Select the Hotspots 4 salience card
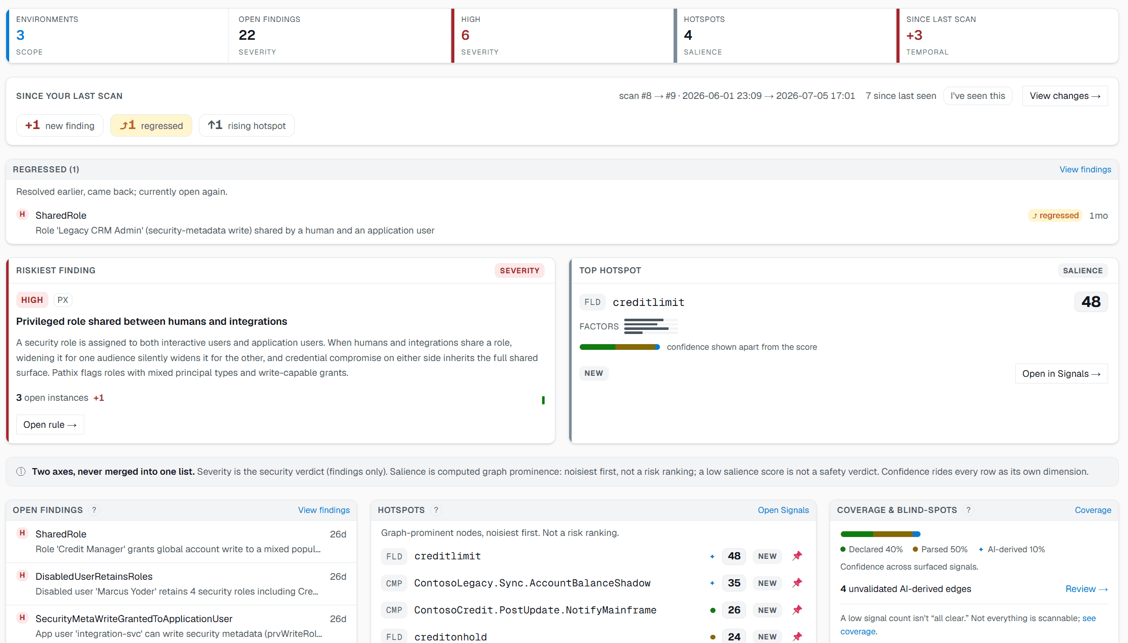The width and height of the screenshot is (1128, 643). pos(785,36)
